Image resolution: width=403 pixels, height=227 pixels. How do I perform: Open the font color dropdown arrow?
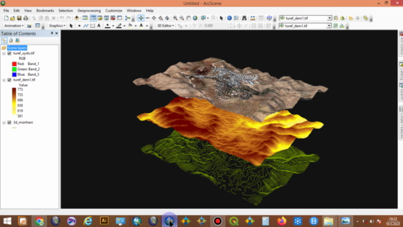tap(147, 26)
